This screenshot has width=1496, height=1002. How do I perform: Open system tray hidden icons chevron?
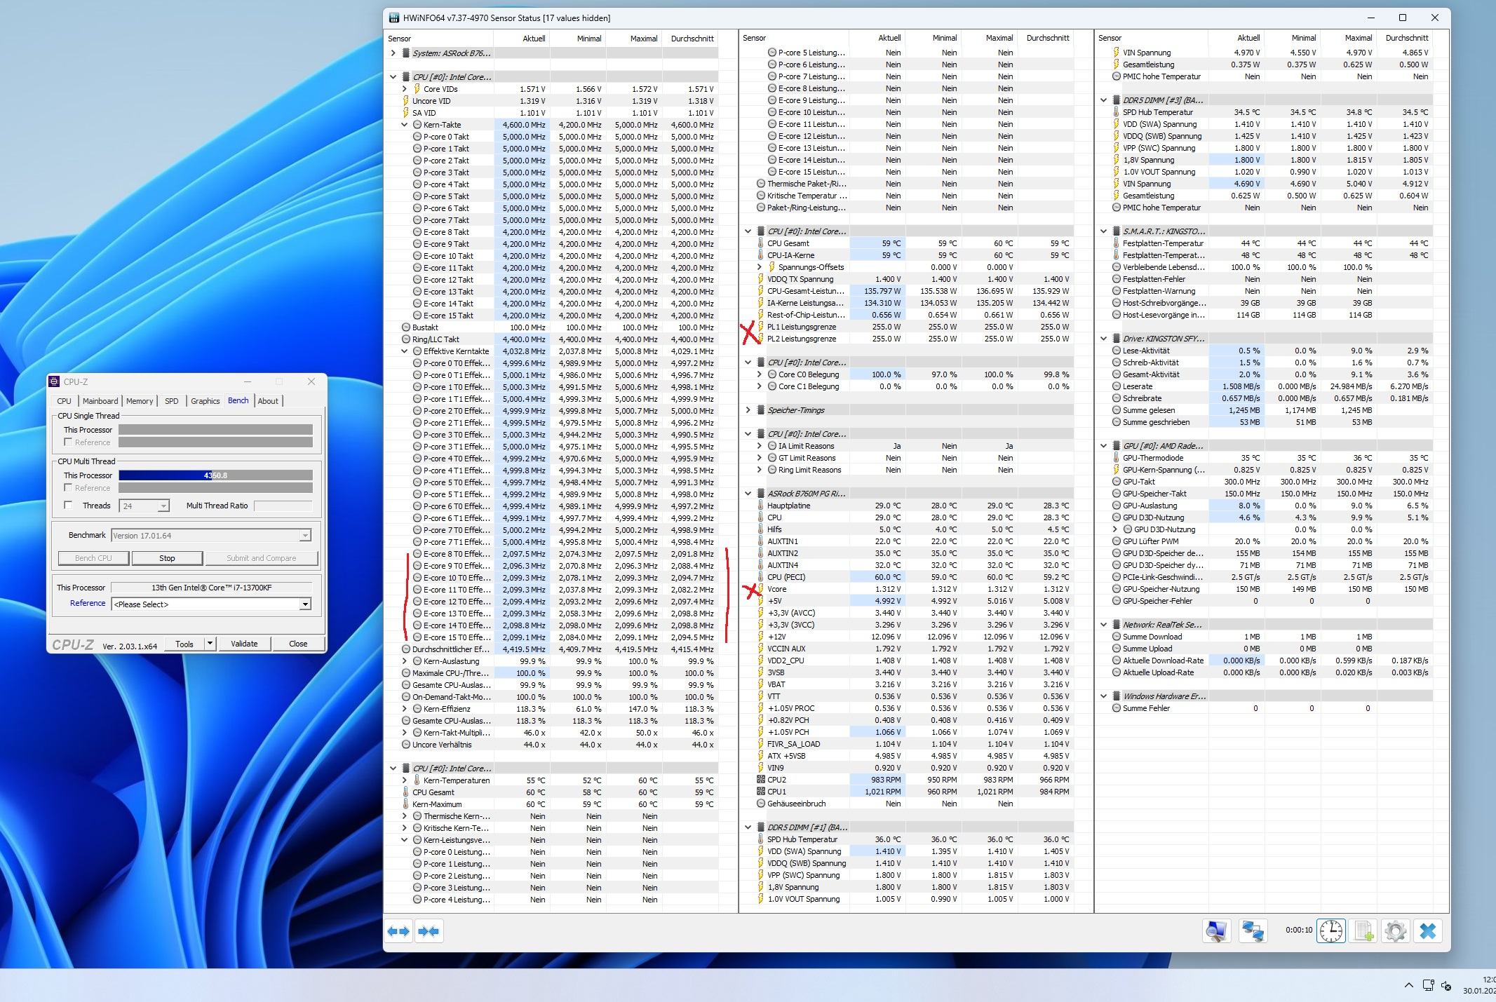[1408, 985]
